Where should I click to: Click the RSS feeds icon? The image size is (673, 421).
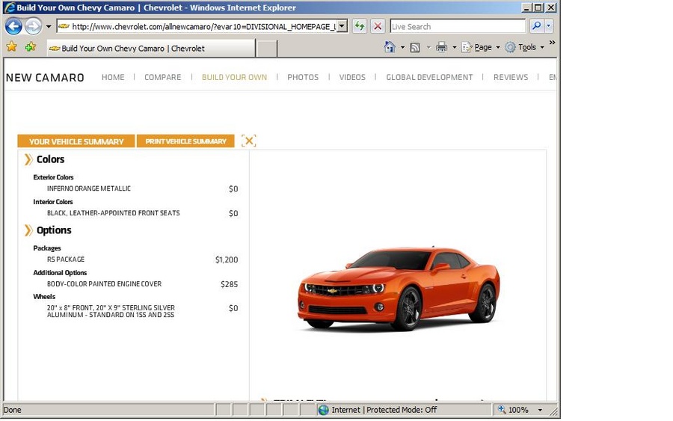(414, 47)
